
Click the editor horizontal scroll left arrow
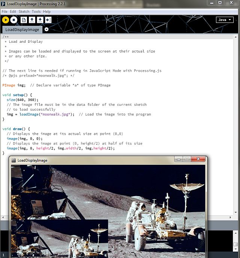3,217
